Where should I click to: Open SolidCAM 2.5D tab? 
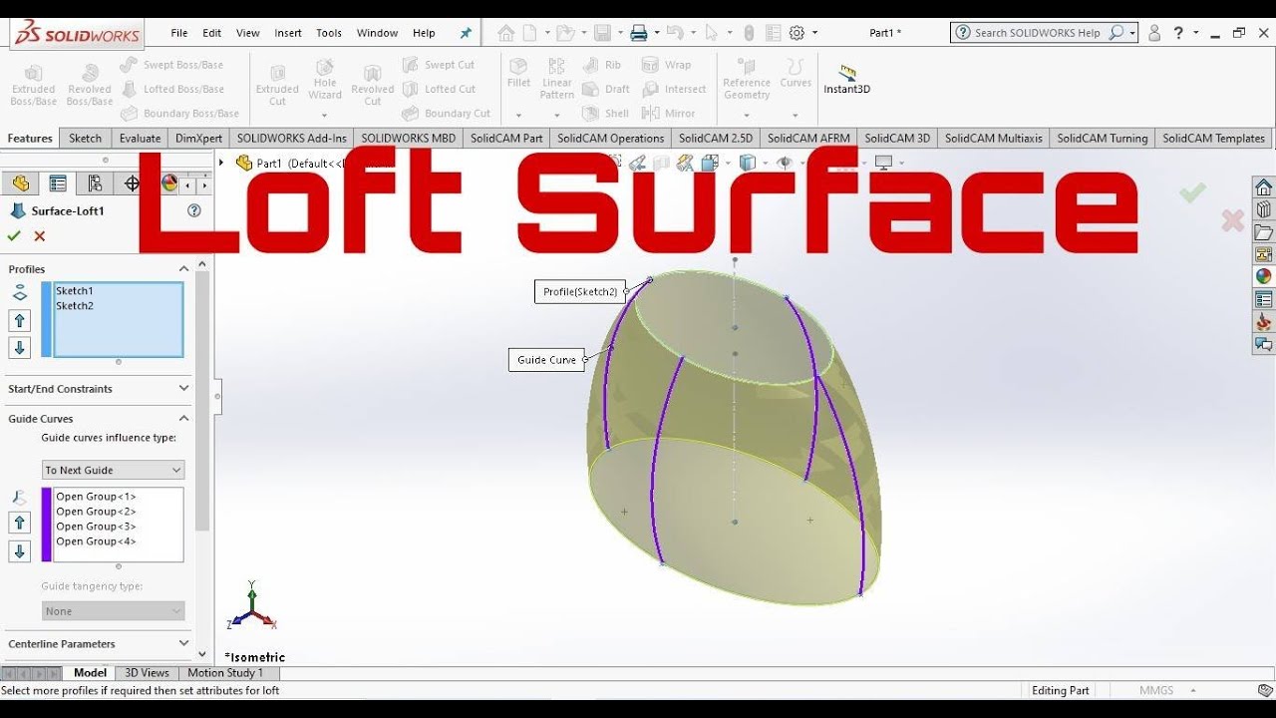coord(718,139)
